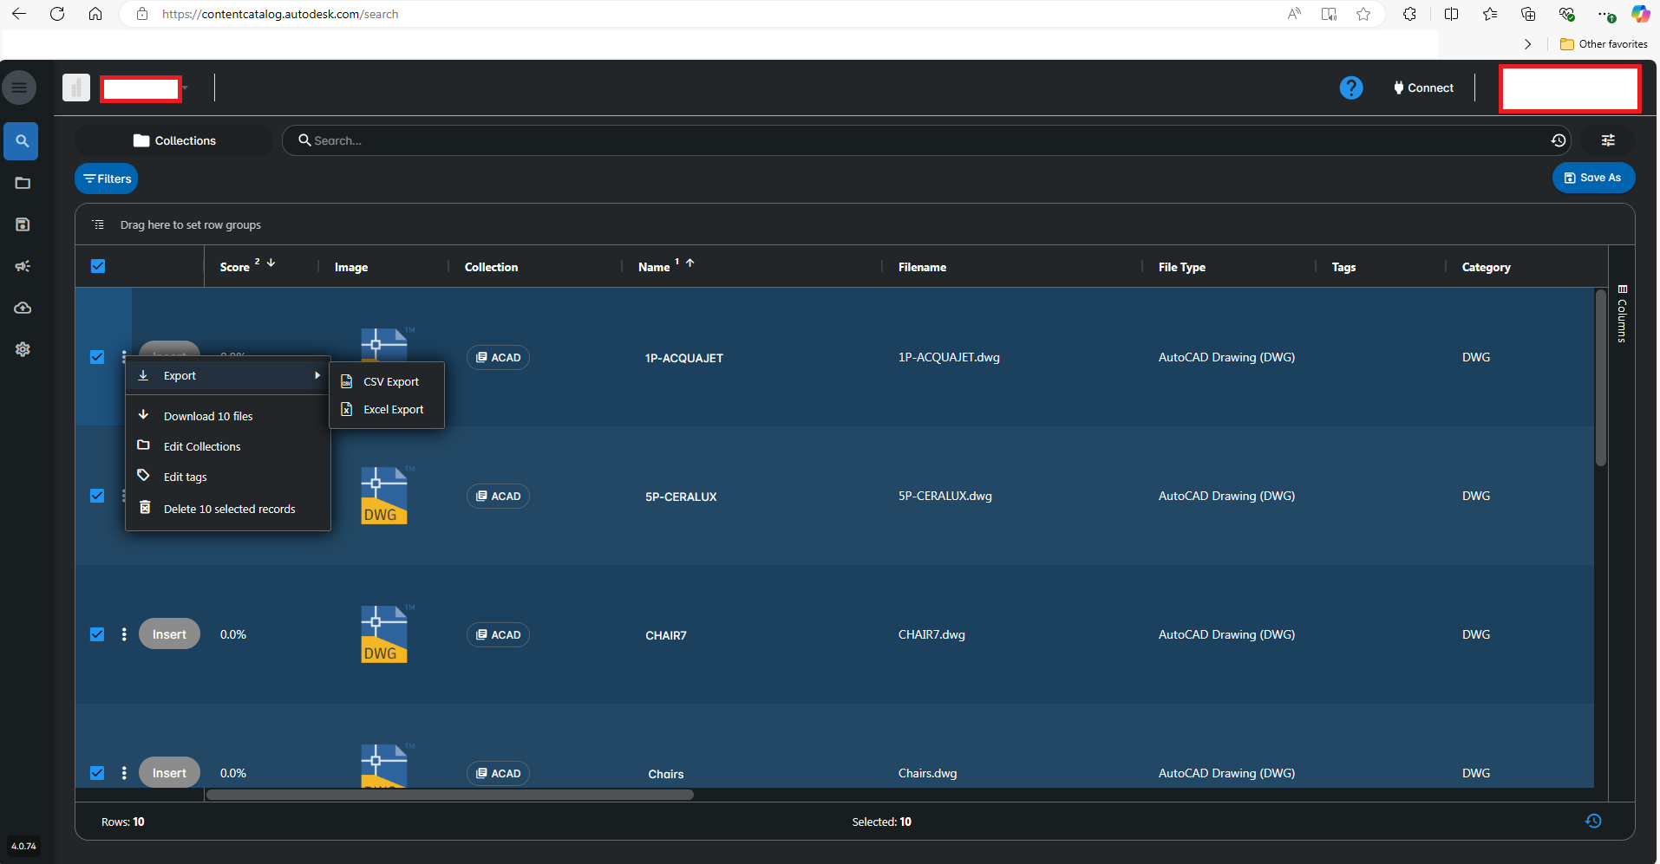Open the hamburger navigation menu

click(x=19, y=88)
